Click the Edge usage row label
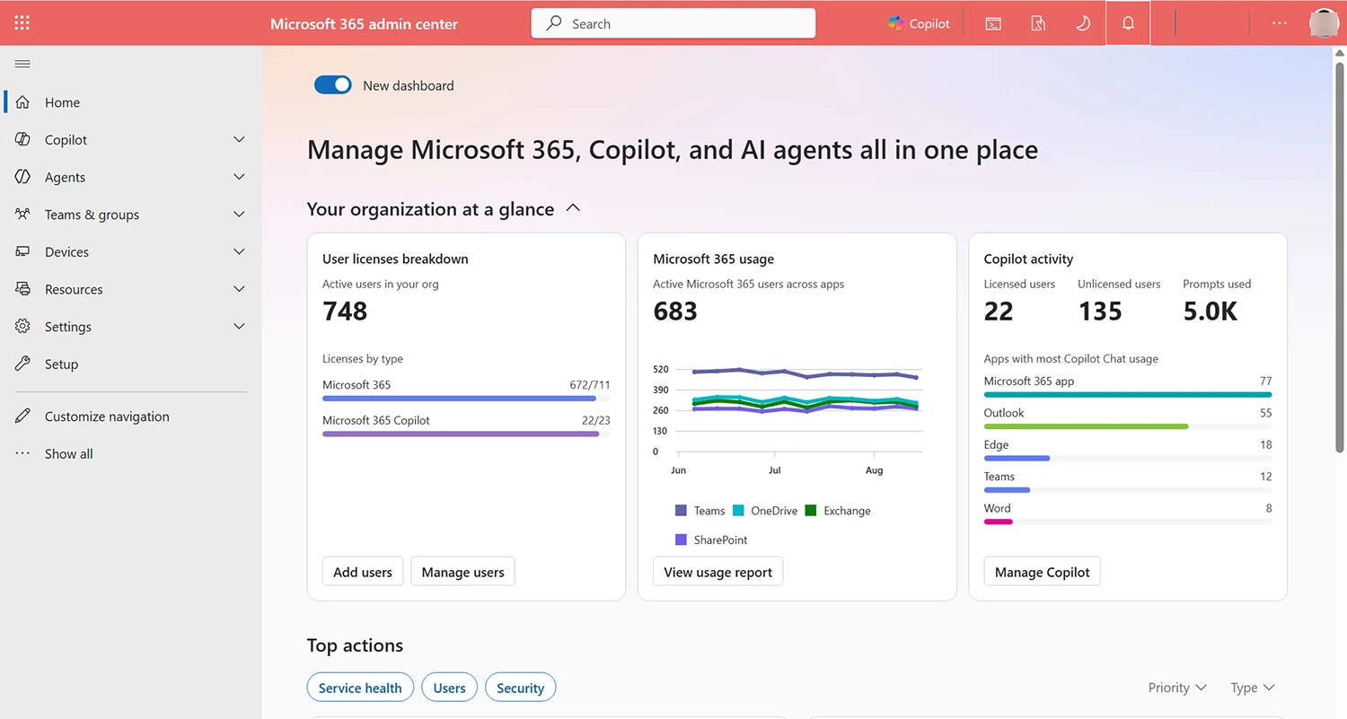The width and height of the screenshot is (1347, 719). (x=996, y=444)
